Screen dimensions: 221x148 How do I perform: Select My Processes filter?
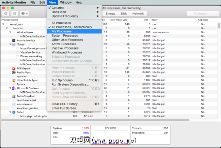74,31
